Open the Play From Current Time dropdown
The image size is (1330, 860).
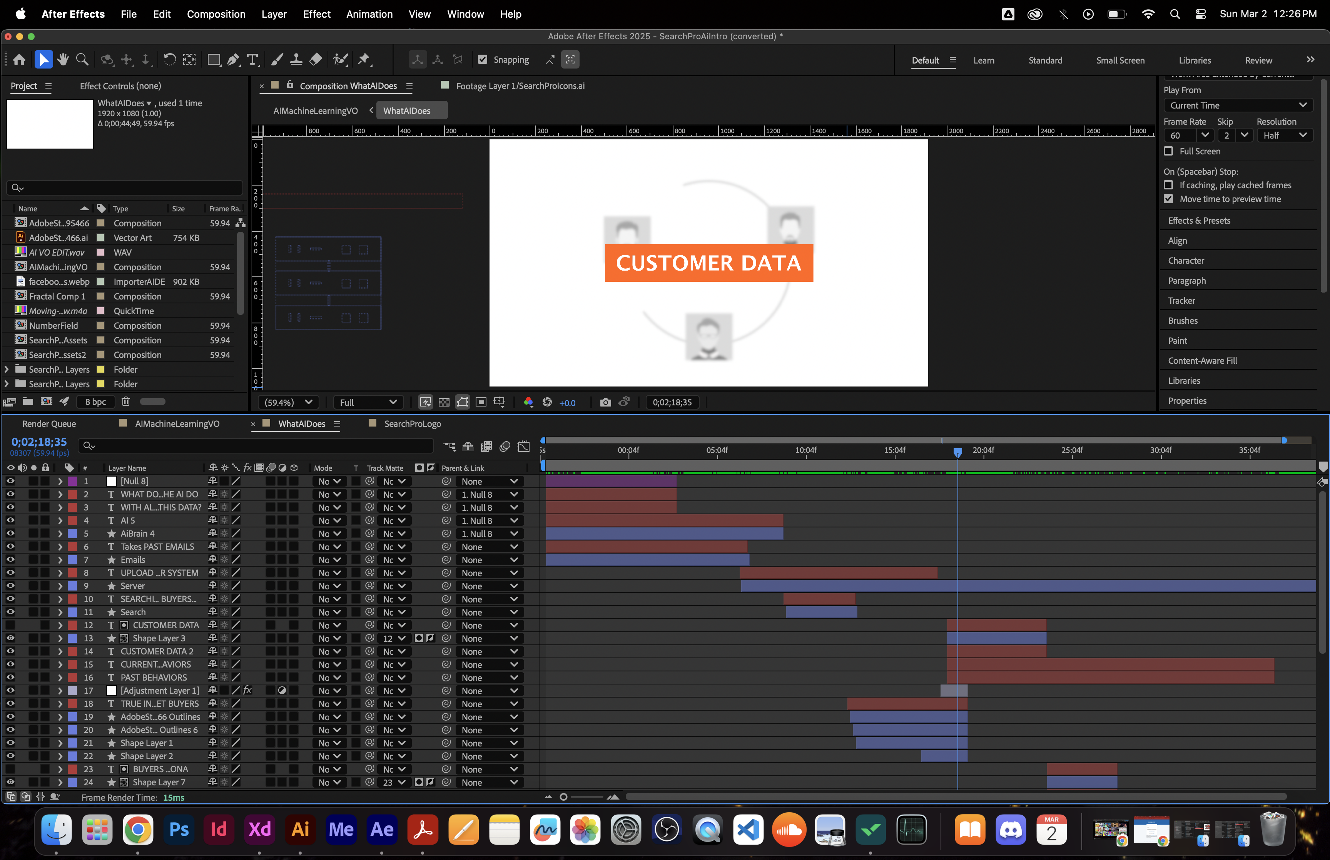click(x=1237, y=105)
